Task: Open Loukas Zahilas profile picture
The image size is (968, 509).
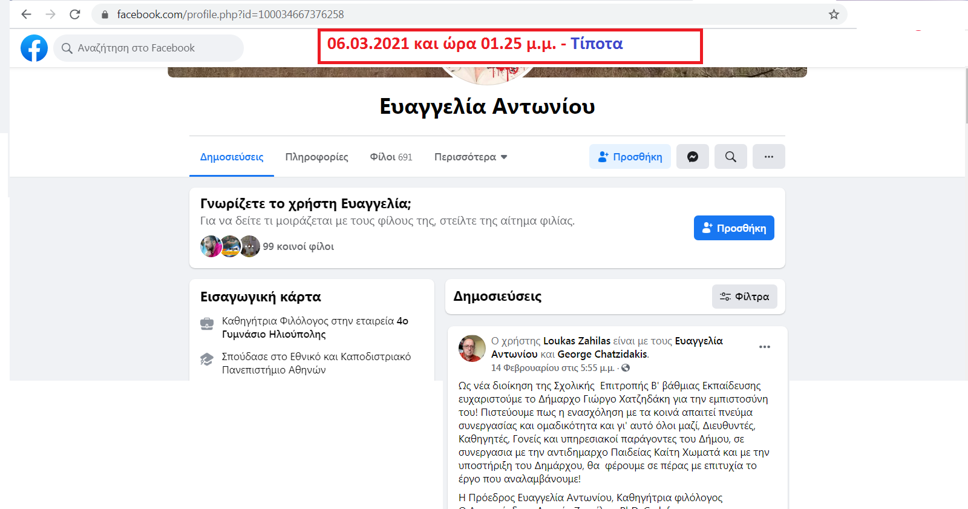Action: 472,348
